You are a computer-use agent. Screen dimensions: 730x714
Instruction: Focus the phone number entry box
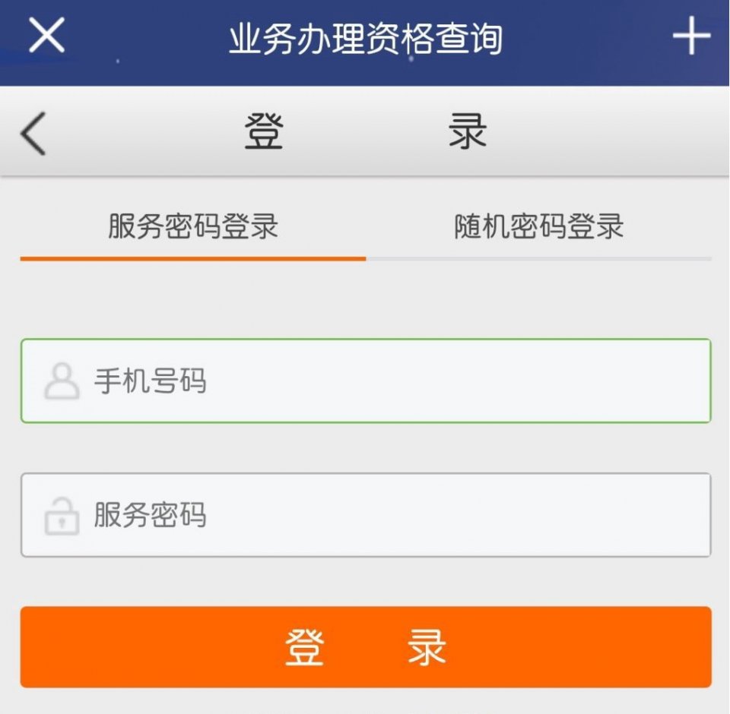(365, 380)
